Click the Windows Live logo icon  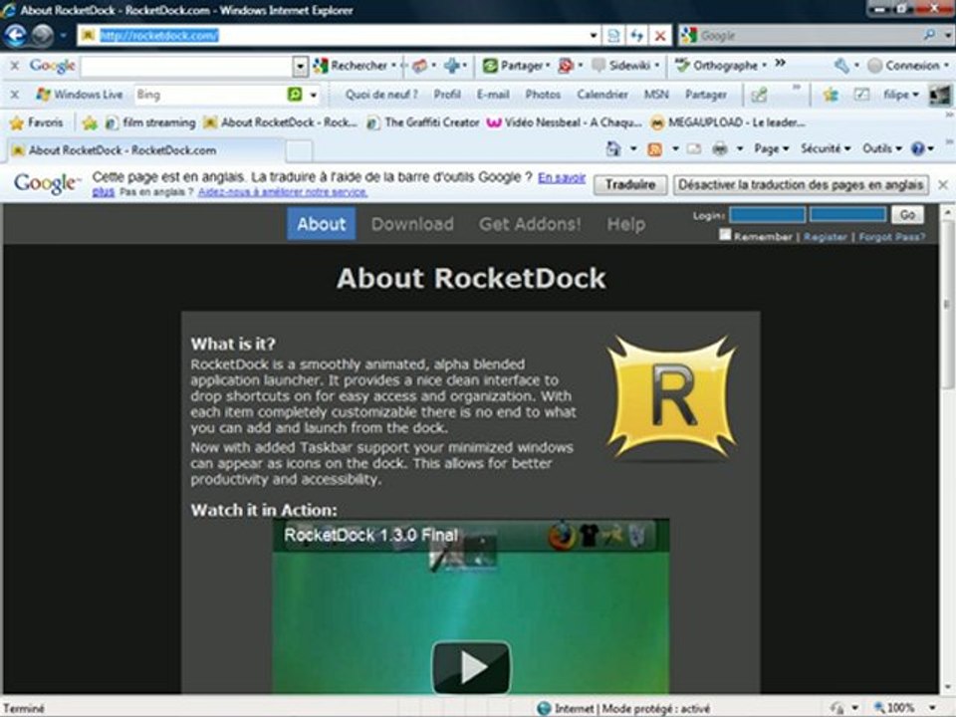[x=43, y=95]
